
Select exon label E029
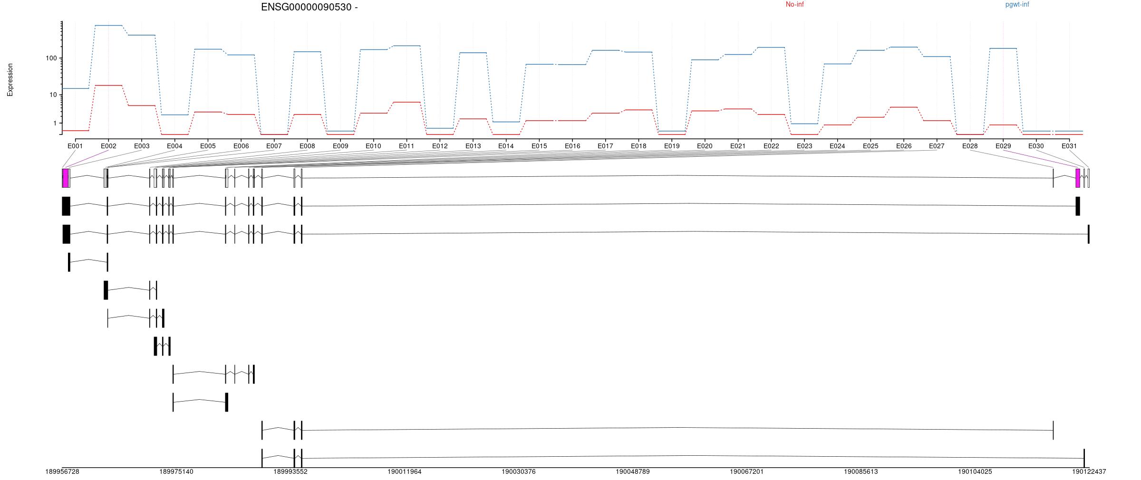1003,146
